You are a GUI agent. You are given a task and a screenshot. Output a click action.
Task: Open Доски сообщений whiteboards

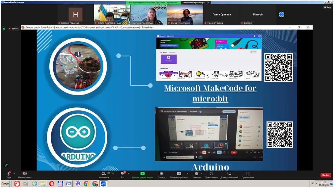coord(229,175)
